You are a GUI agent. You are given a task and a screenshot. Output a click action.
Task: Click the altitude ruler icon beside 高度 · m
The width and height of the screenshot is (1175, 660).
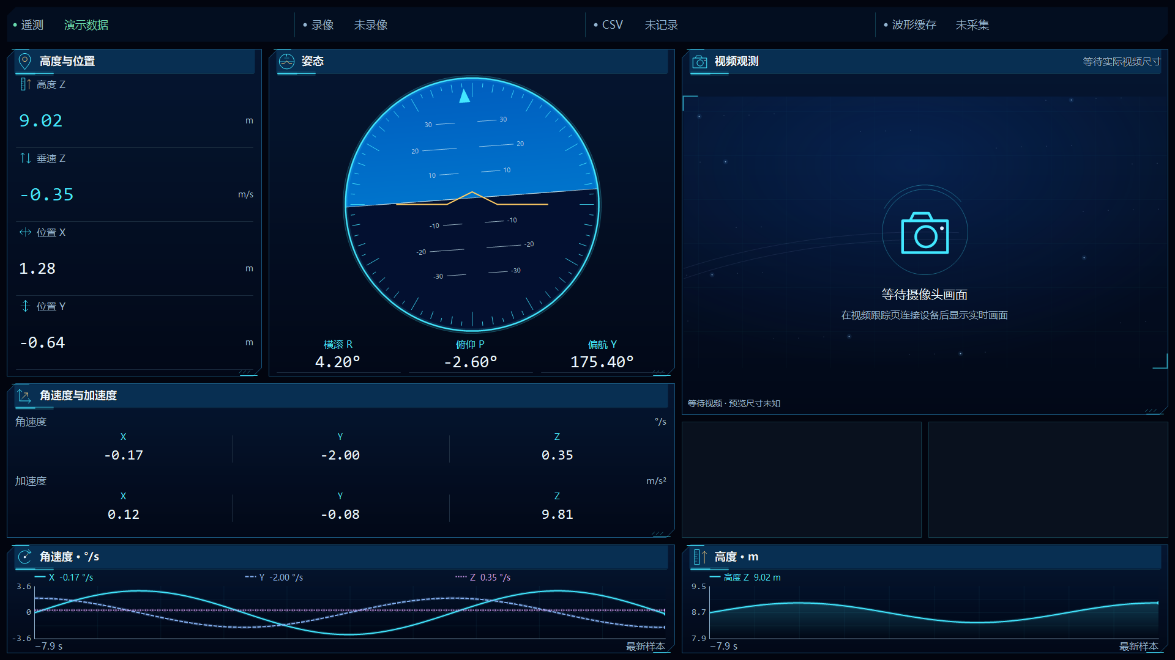[699, 557]
